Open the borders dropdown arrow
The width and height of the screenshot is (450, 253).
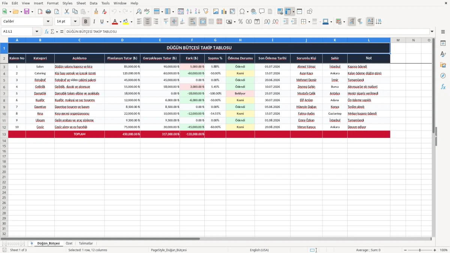tap(309, 22)
